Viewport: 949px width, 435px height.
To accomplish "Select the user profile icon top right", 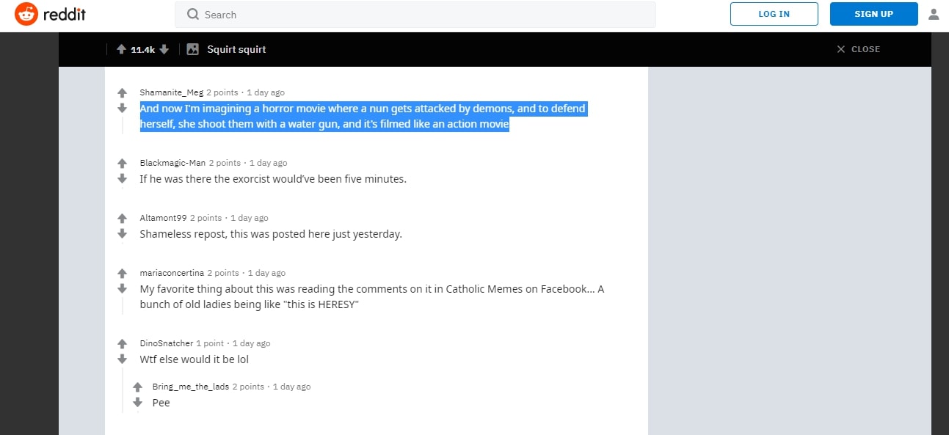I will 934,13.
